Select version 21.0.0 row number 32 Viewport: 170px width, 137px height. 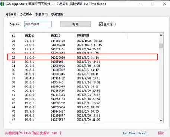click(x=83, y=57)
